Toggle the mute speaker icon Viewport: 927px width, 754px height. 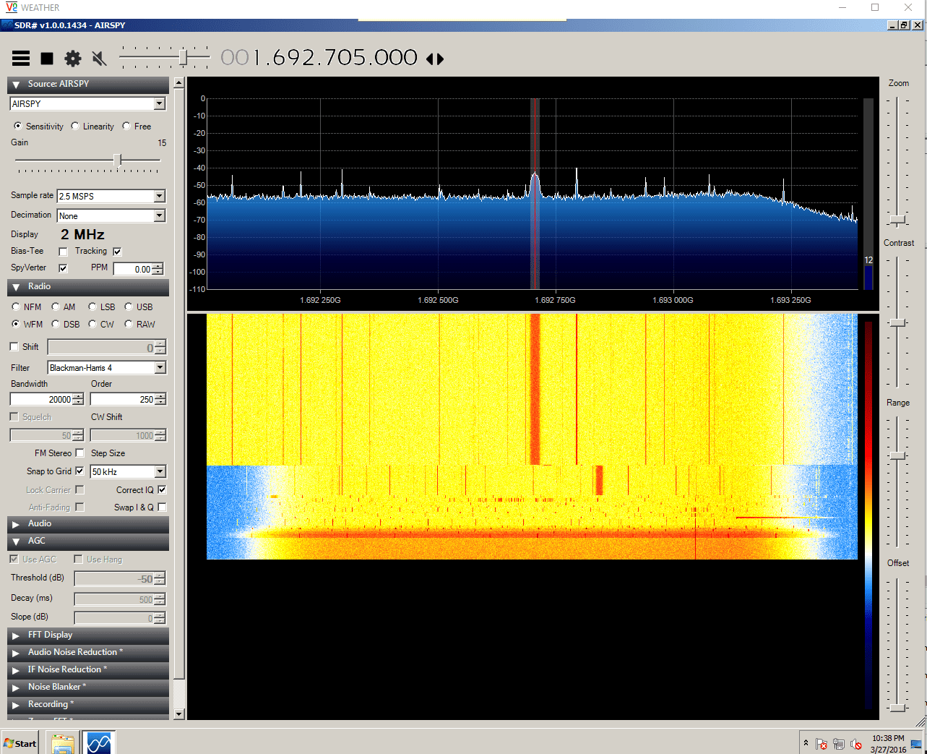[100, 59]
